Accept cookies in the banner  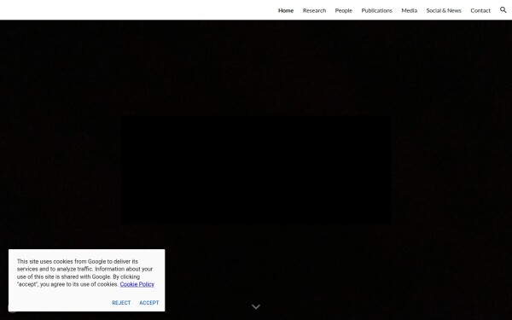[149, 303]
